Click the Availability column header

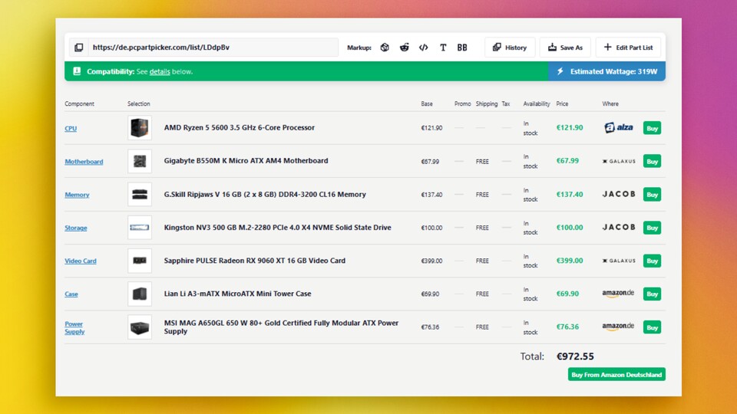coord(537,103)
